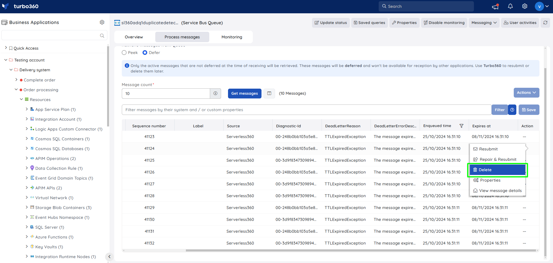Viewport: 553px width, 263px height.
Task: Choose Delete from the context menu
Action: (x=497, y=170)
